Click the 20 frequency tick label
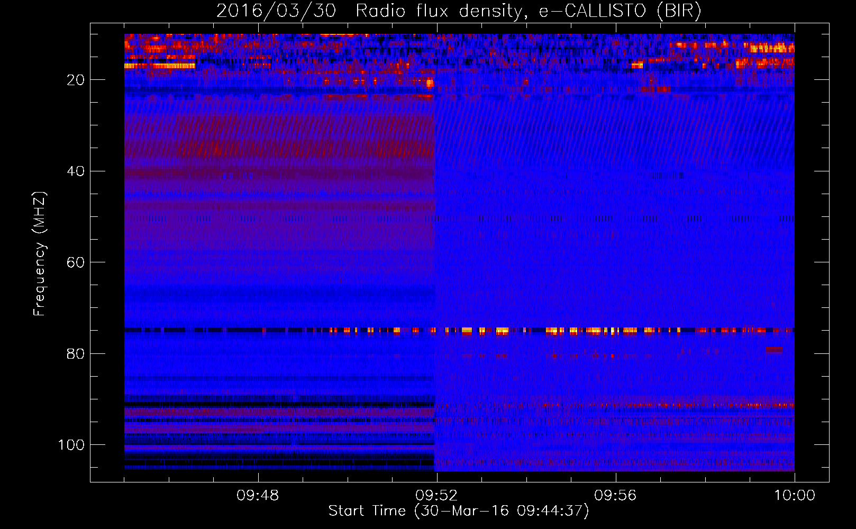856x529 pixels. point(76,80)
